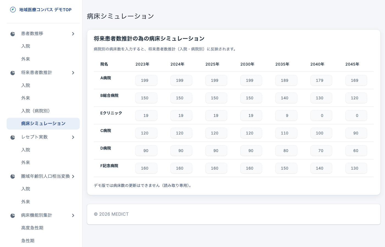Open 高度急性期 menu item
Image resolution: width=385 pixels, height=247 pixels.
[x=43, y=228]
